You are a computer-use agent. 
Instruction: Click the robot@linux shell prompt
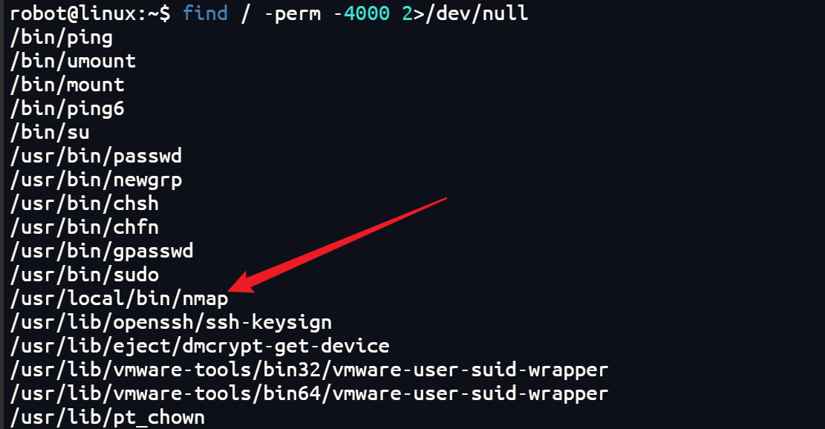pos(91,13)
